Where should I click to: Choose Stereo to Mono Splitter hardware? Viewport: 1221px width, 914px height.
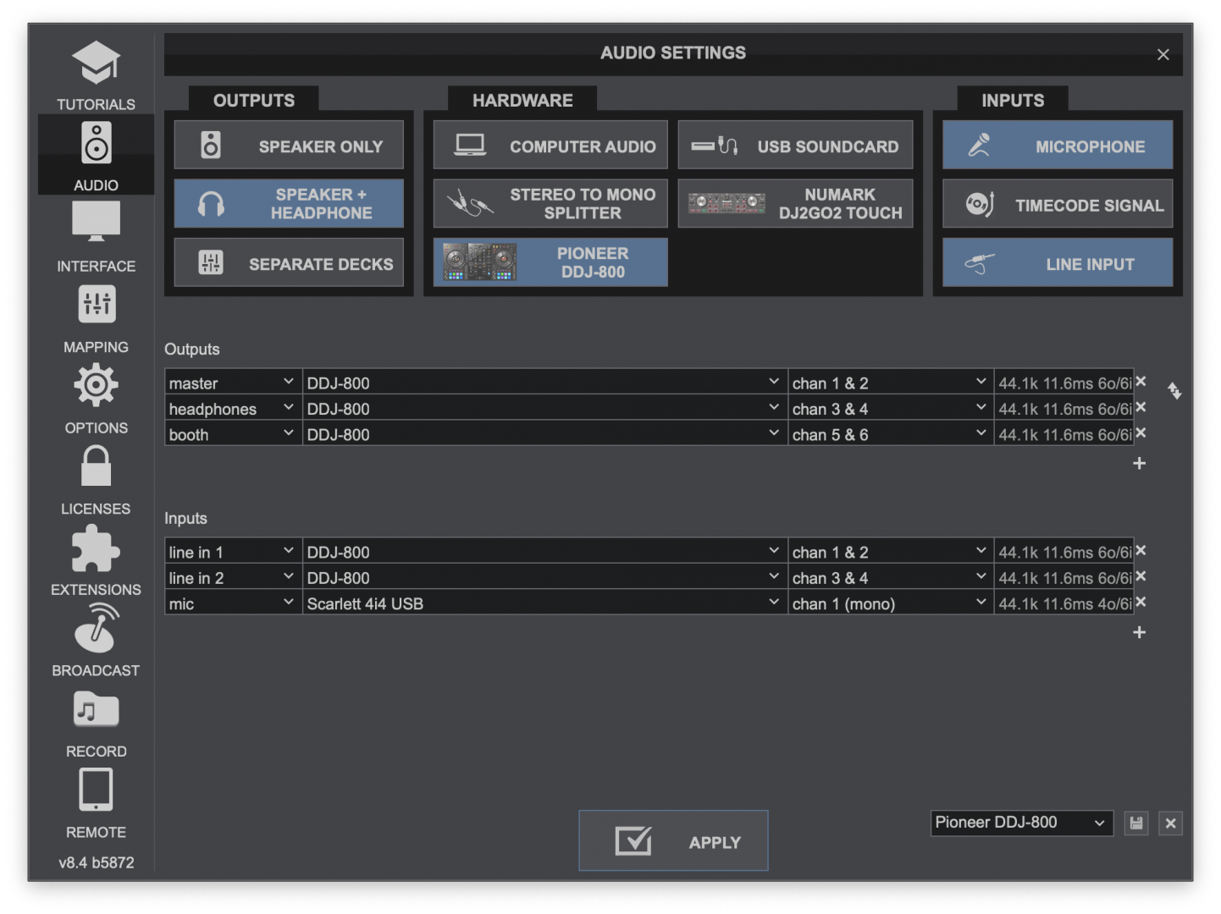pyautogui.click(x=550, y=204)
